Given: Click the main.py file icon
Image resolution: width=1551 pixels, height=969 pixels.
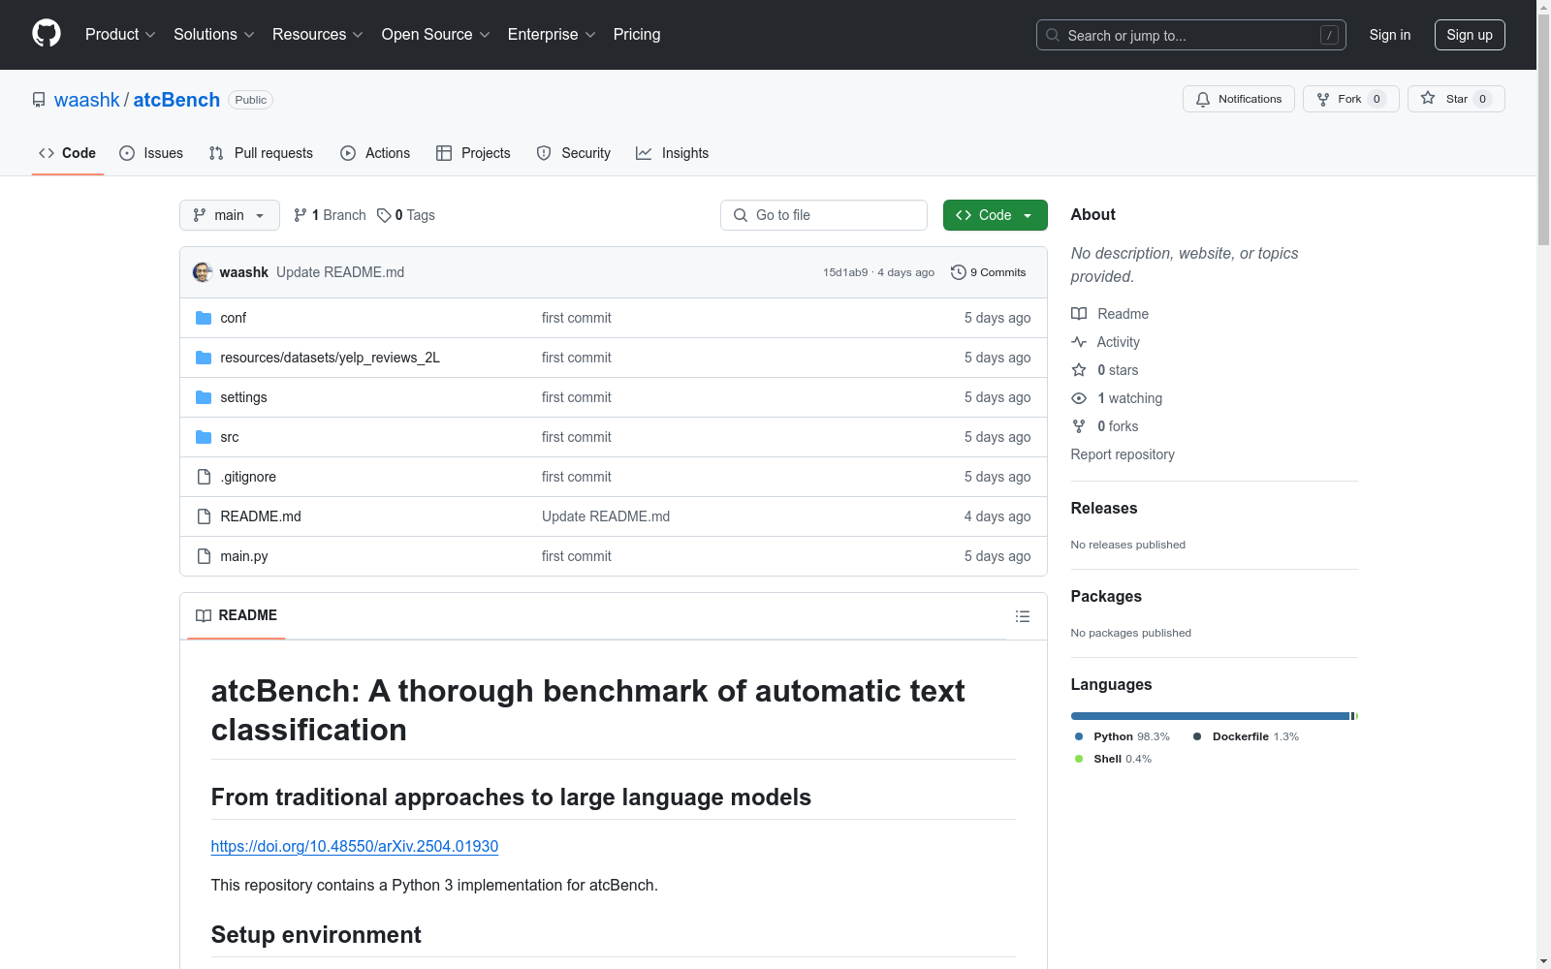Looking at the screenshot, I should tap(204, 556).
